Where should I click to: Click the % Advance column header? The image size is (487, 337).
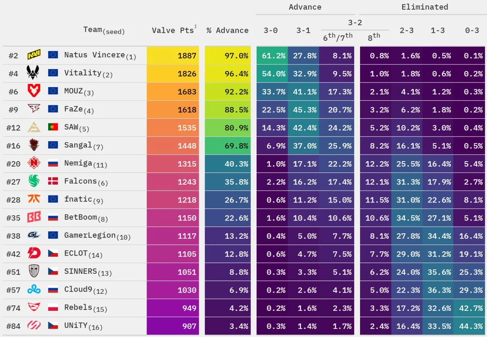point(228,30)
